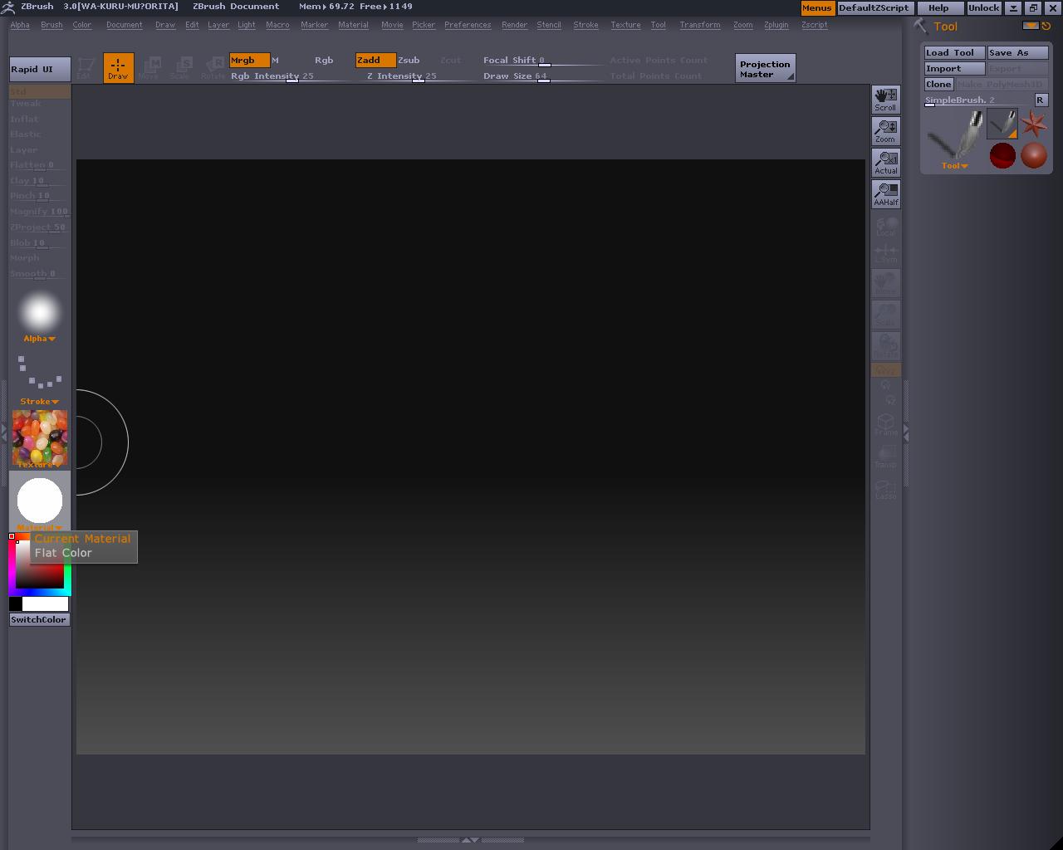The width and height of the screenshot is (1063, 850).
Task: Open the Zplugin menu
Action: click(x=776, y=25)
